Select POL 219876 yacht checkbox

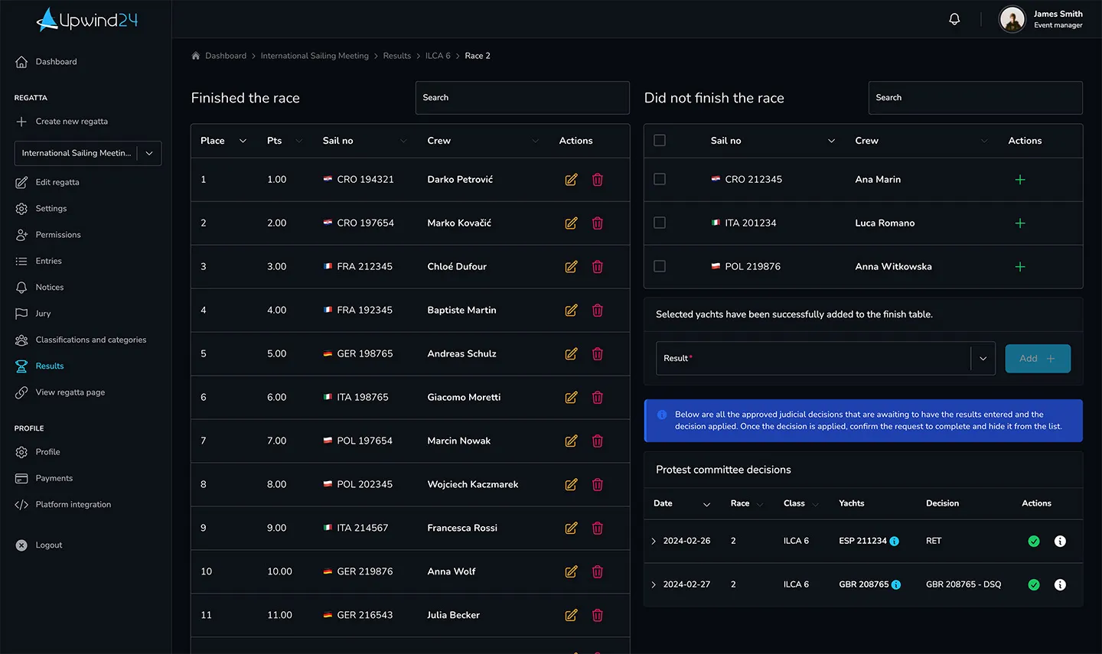(x=660, y=266)
